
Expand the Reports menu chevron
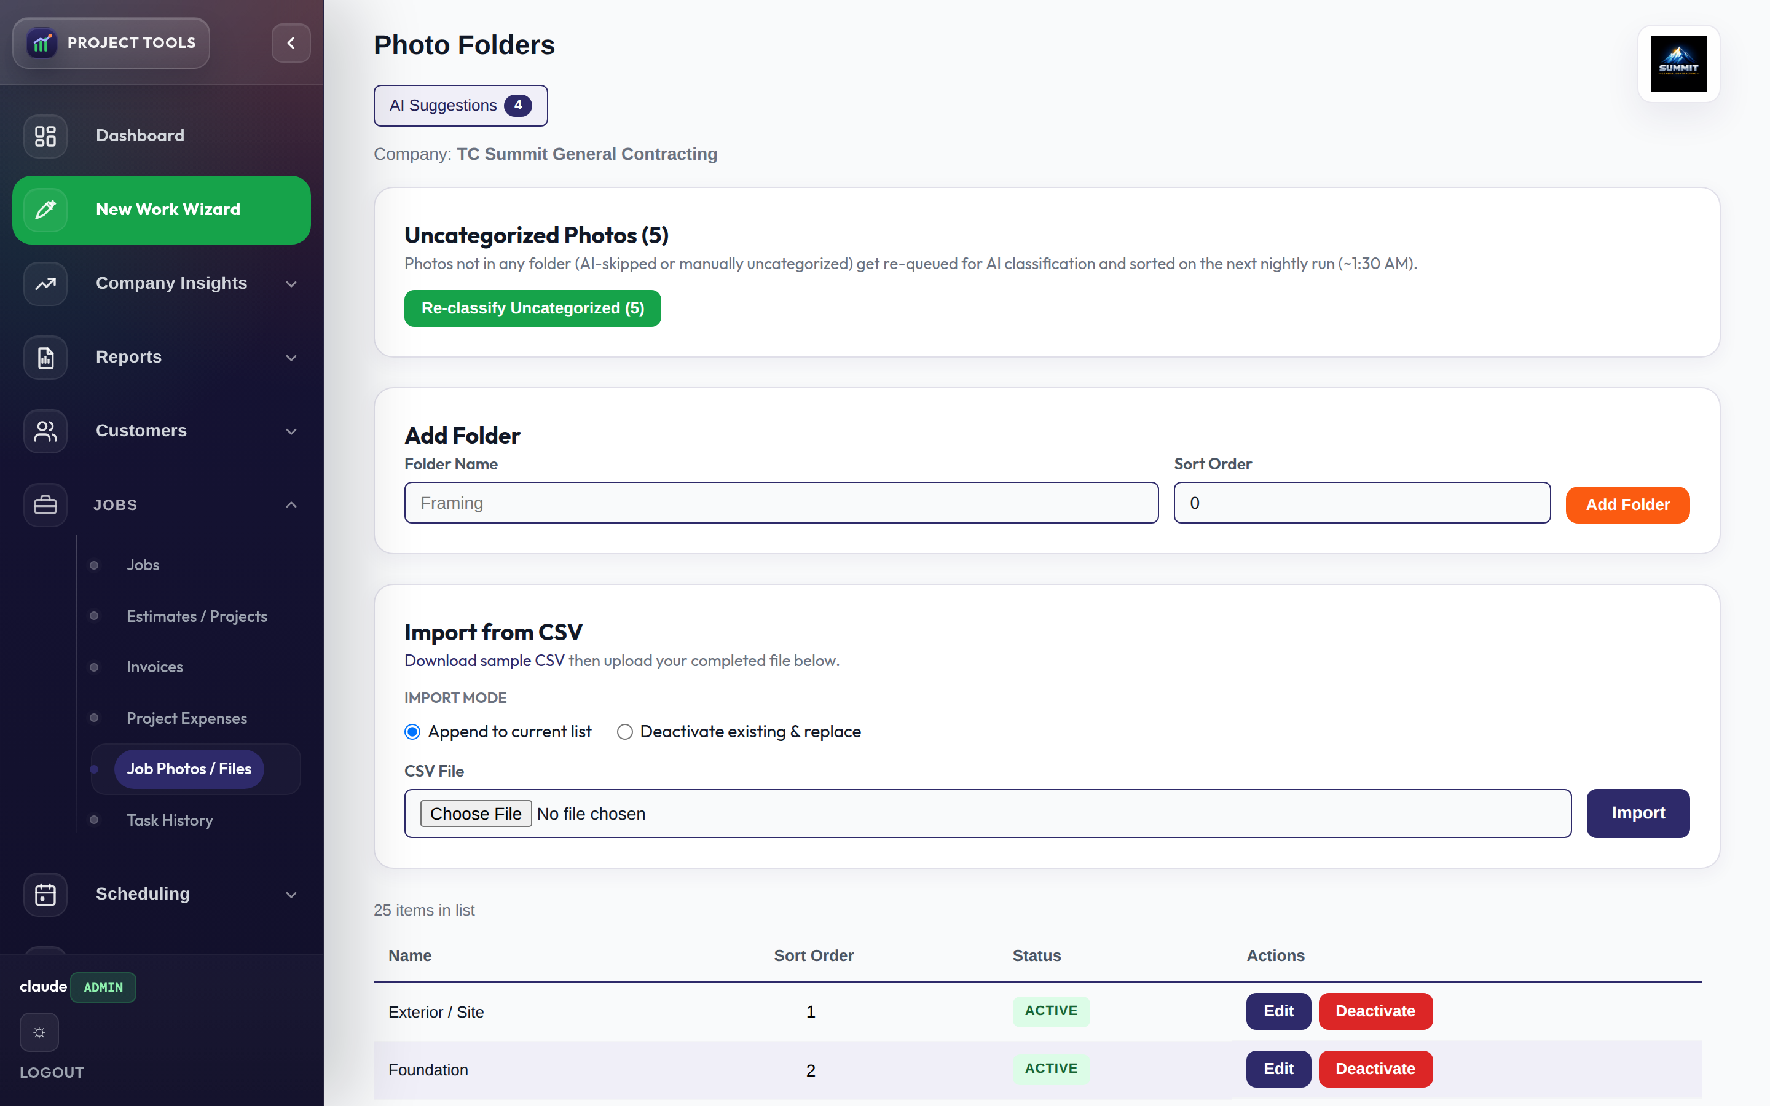click(x=291, y=358)
